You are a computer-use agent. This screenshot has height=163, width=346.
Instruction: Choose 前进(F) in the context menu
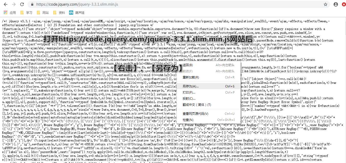[209, 71]
